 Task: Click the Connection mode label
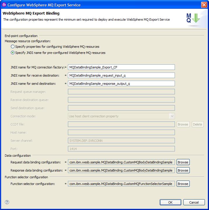click(x=23, y=116)
